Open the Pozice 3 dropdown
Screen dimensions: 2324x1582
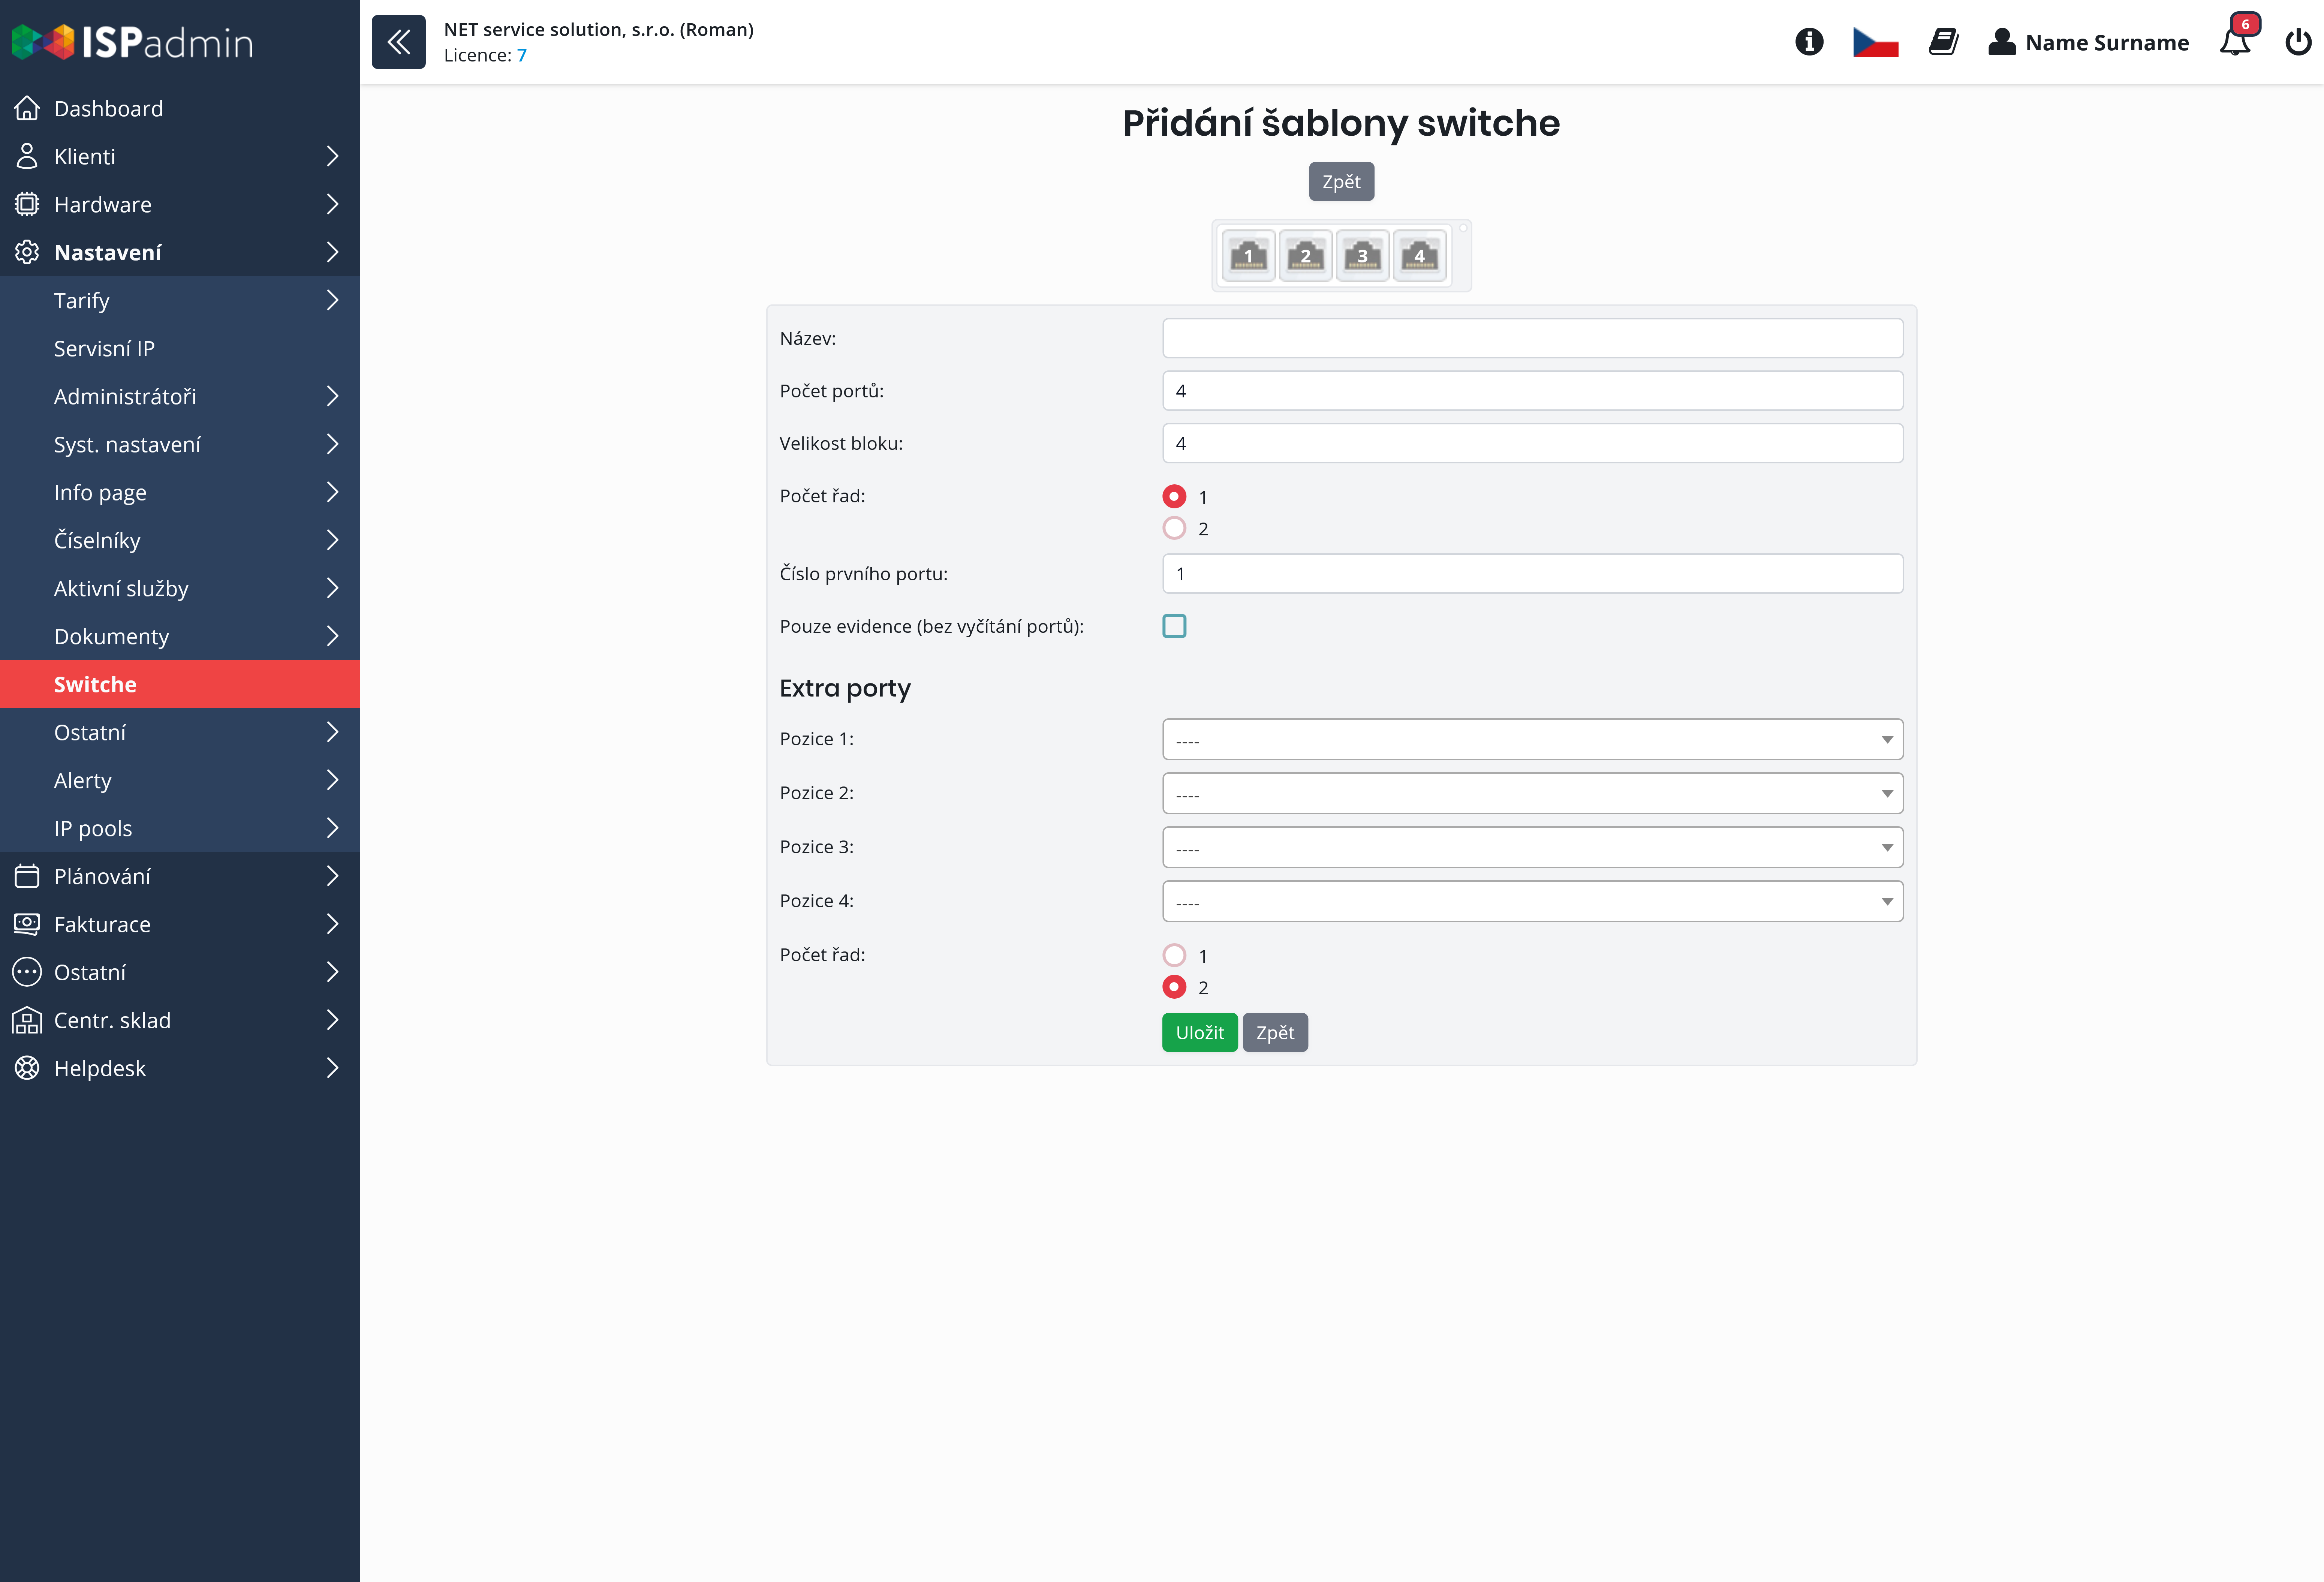[1532, 847]
